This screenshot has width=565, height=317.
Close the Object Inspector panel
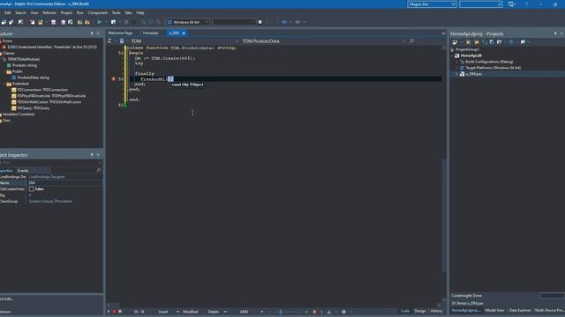[x=98, y=155]
